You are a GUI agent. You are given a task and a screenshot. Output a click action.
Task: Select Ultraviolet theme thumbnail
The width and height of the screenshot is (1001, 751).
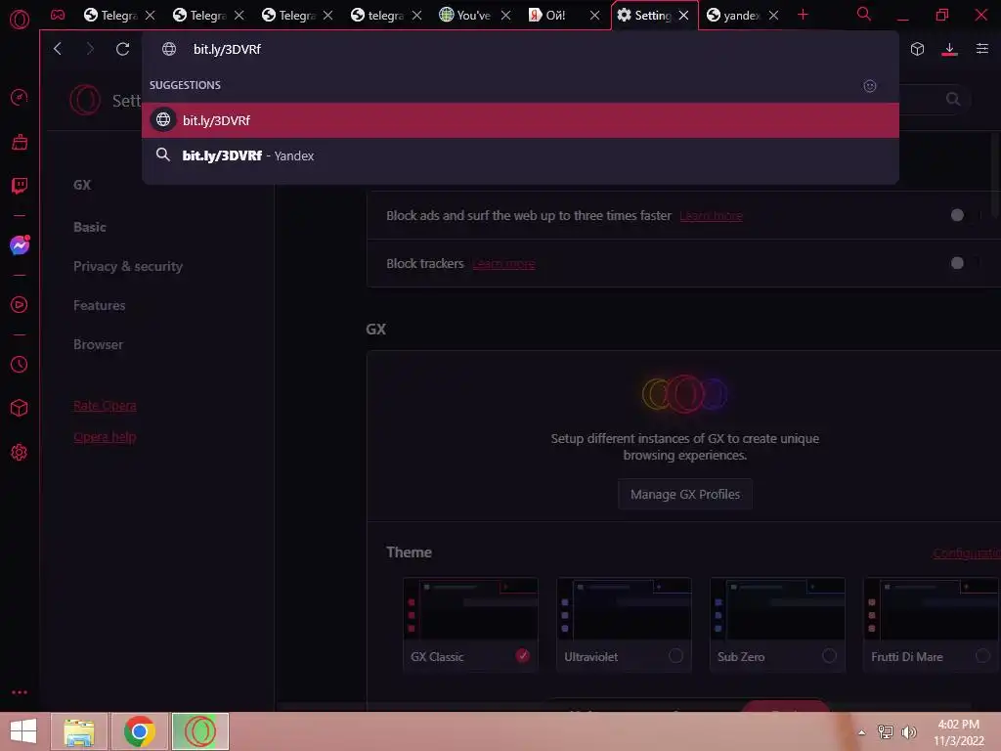(625, 609)
